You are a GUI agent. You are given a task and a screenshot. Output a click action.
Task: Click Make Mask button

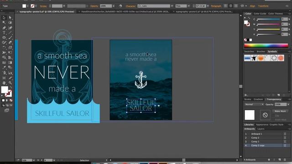(280, 111)
